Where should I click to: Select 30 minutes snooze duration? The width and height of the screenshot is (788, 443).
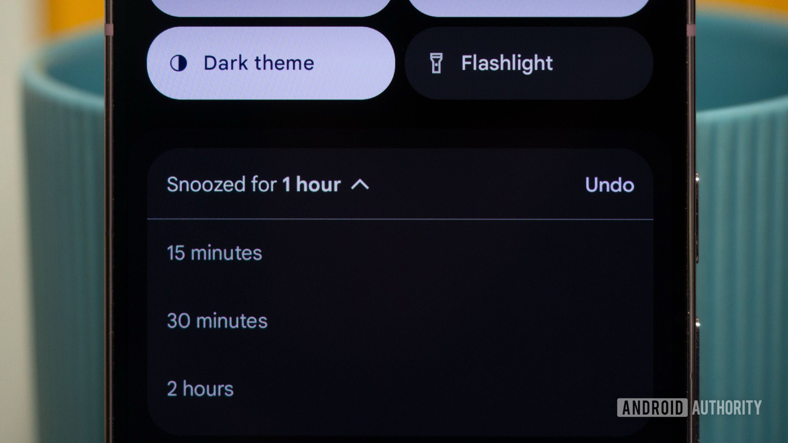(x=217, y=321)
